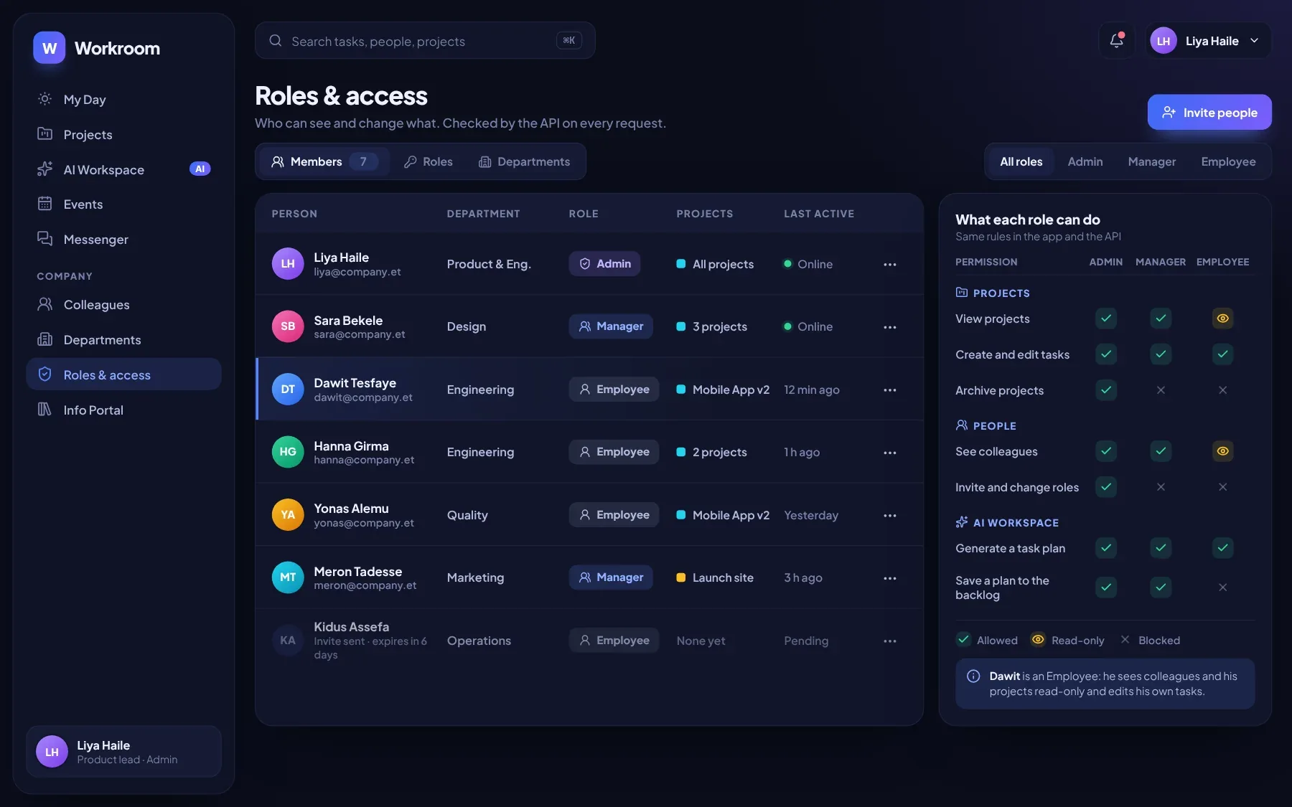Open AI Workspace from the sidebar

tap(123, 169)
